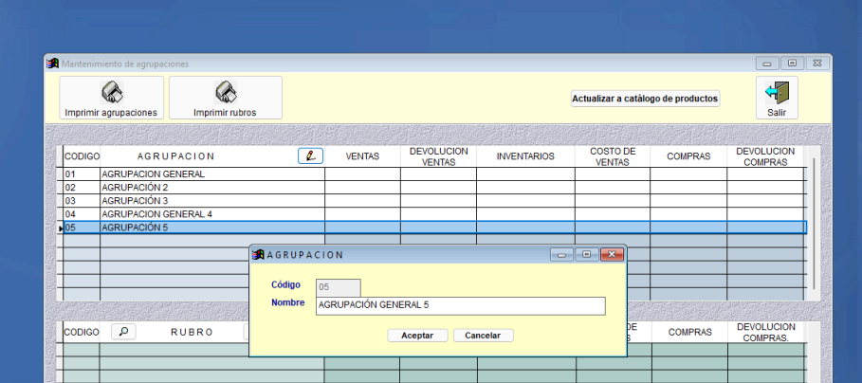
Task: Maximize the AGRUPACION dialog window
Action: click(587, 254)
